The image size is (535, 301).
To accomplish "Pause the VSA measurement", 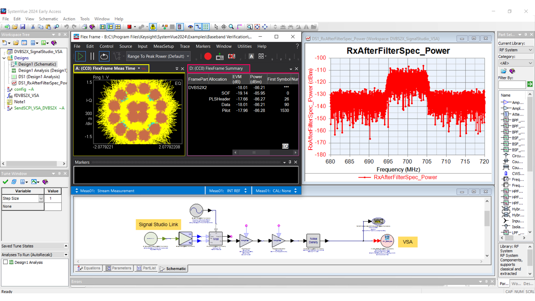I will click(x=92, y=56).
